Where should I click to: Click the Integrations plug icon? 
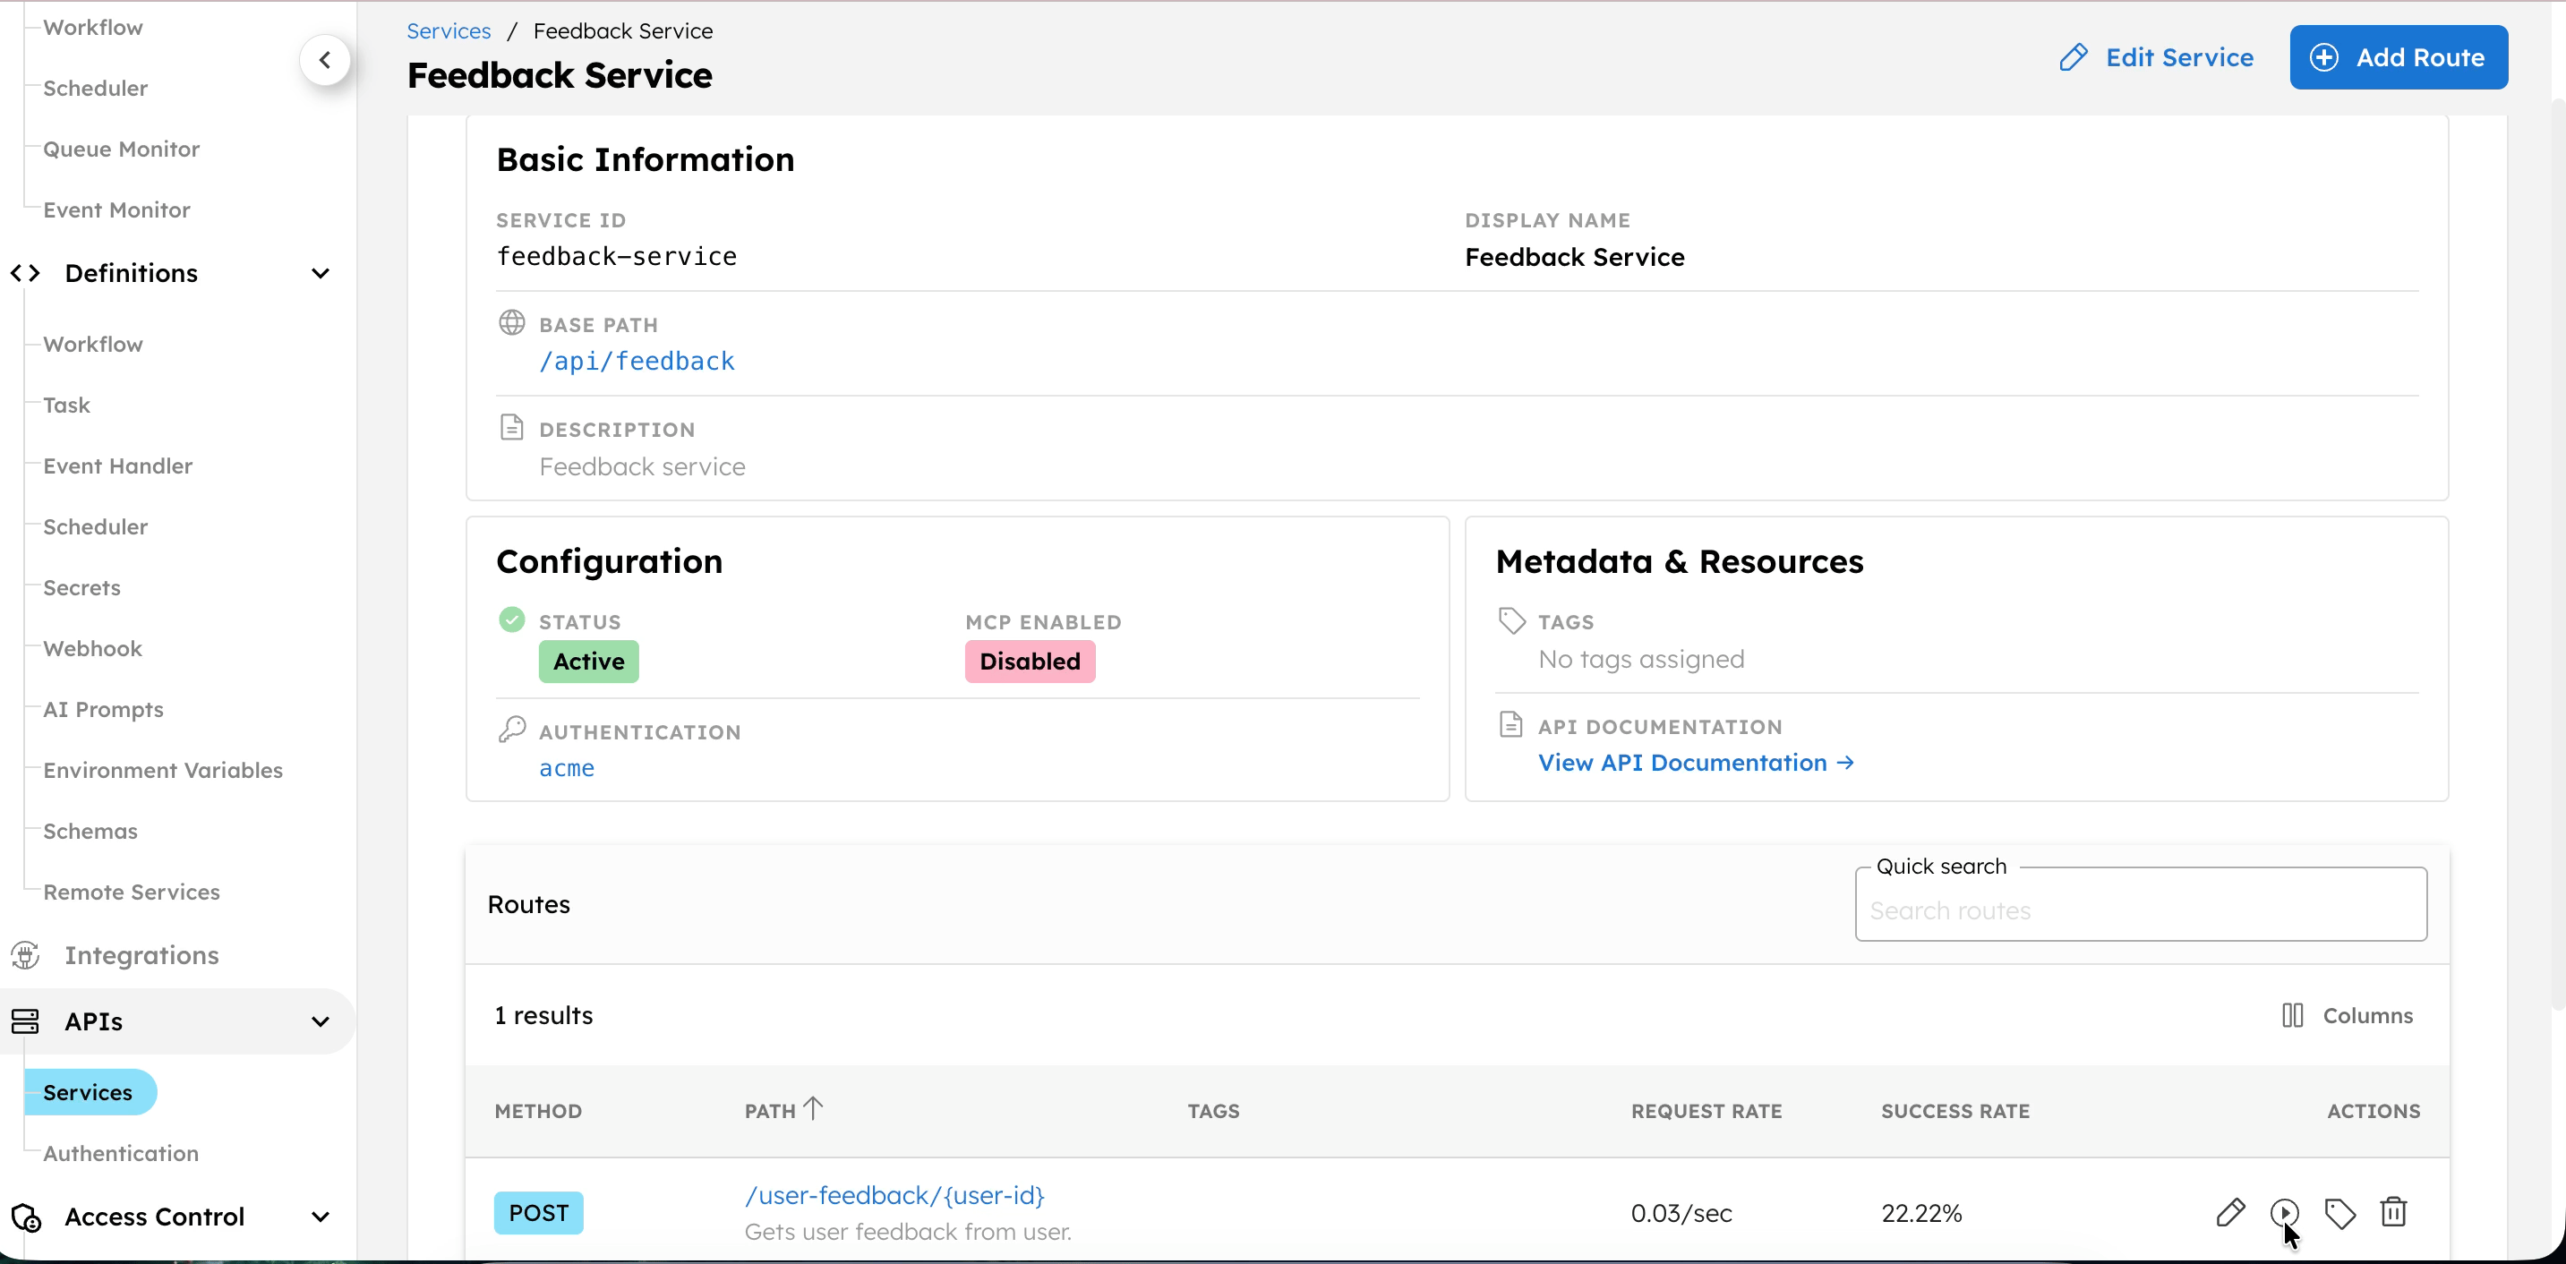click(x=26, y=954)
